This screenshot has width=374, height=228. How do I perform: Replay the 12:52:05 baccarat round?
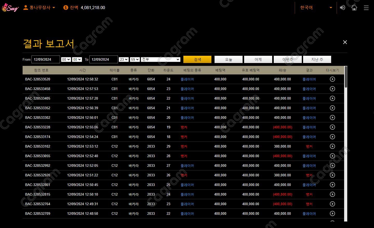click(332, 165)
